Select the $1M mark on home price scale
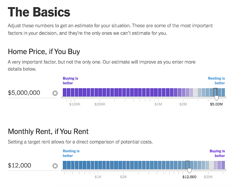The width and height of the screenshot is (234, 188). tap(158, 104)
